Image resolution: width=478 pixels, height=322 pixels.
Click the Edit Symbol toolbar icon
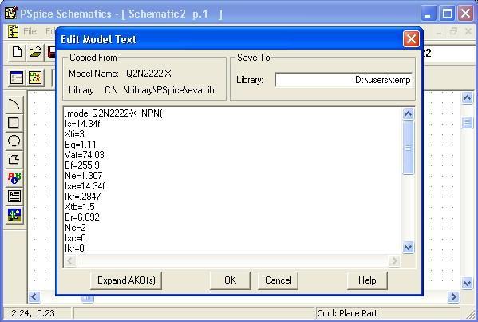[x=35, y=78]
